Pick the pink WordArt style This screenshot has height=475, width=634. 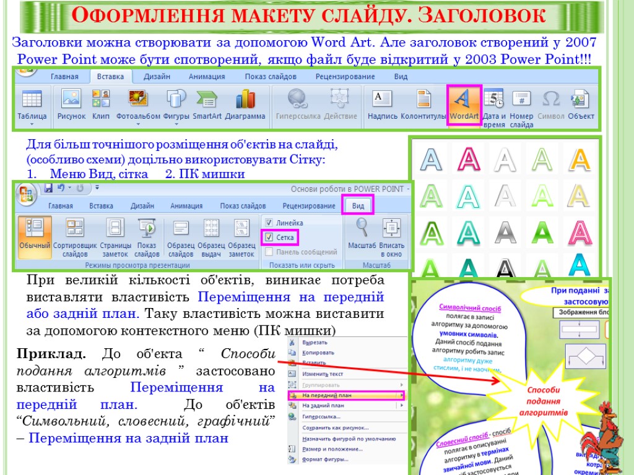click(x=468, y=159)
